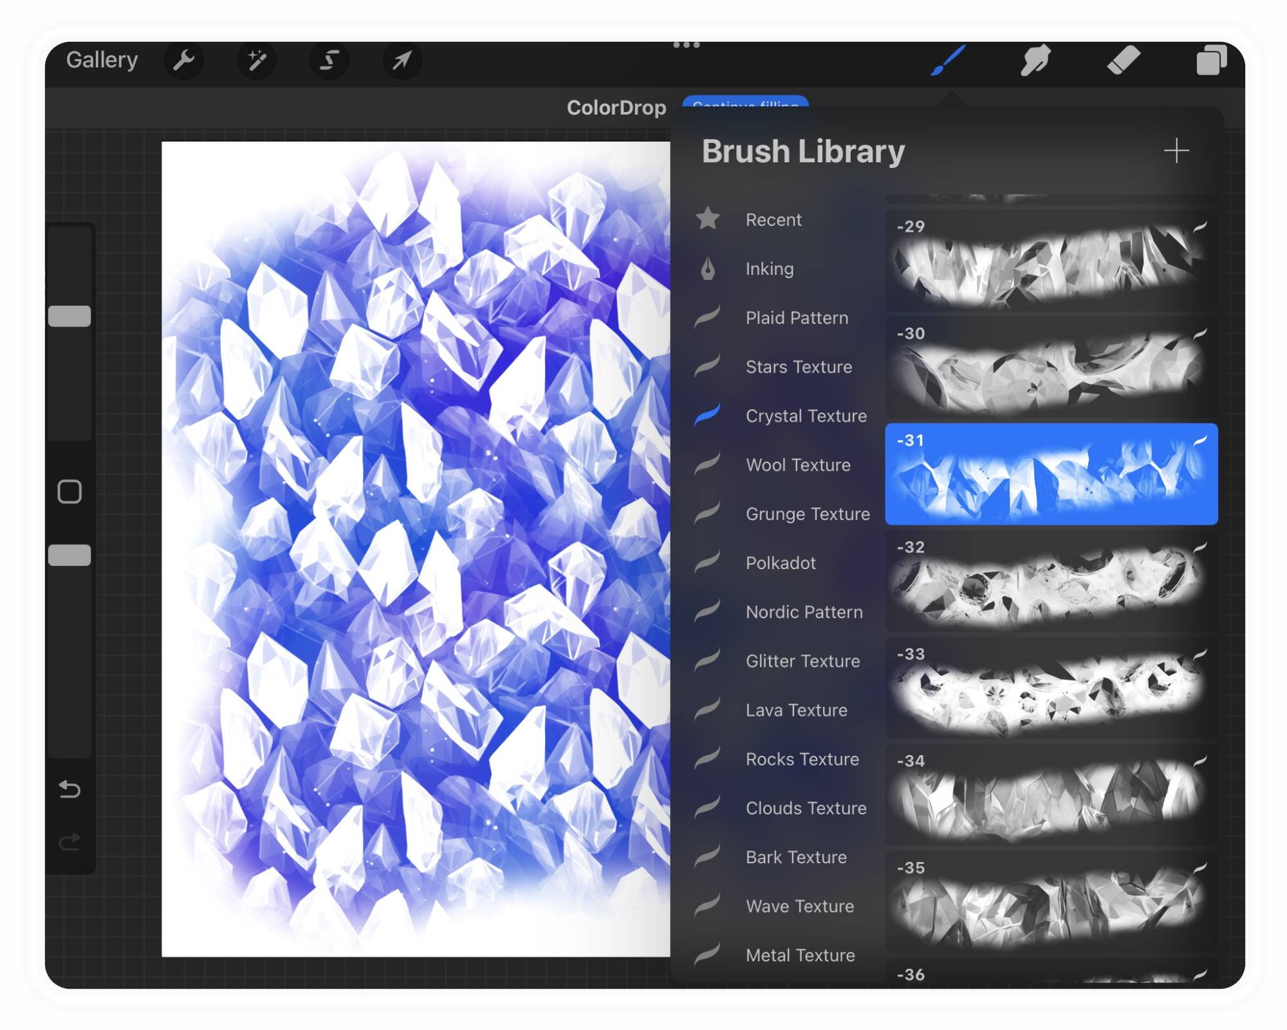
Task: Select the Polkadot brush set
Action: point(782,563)
